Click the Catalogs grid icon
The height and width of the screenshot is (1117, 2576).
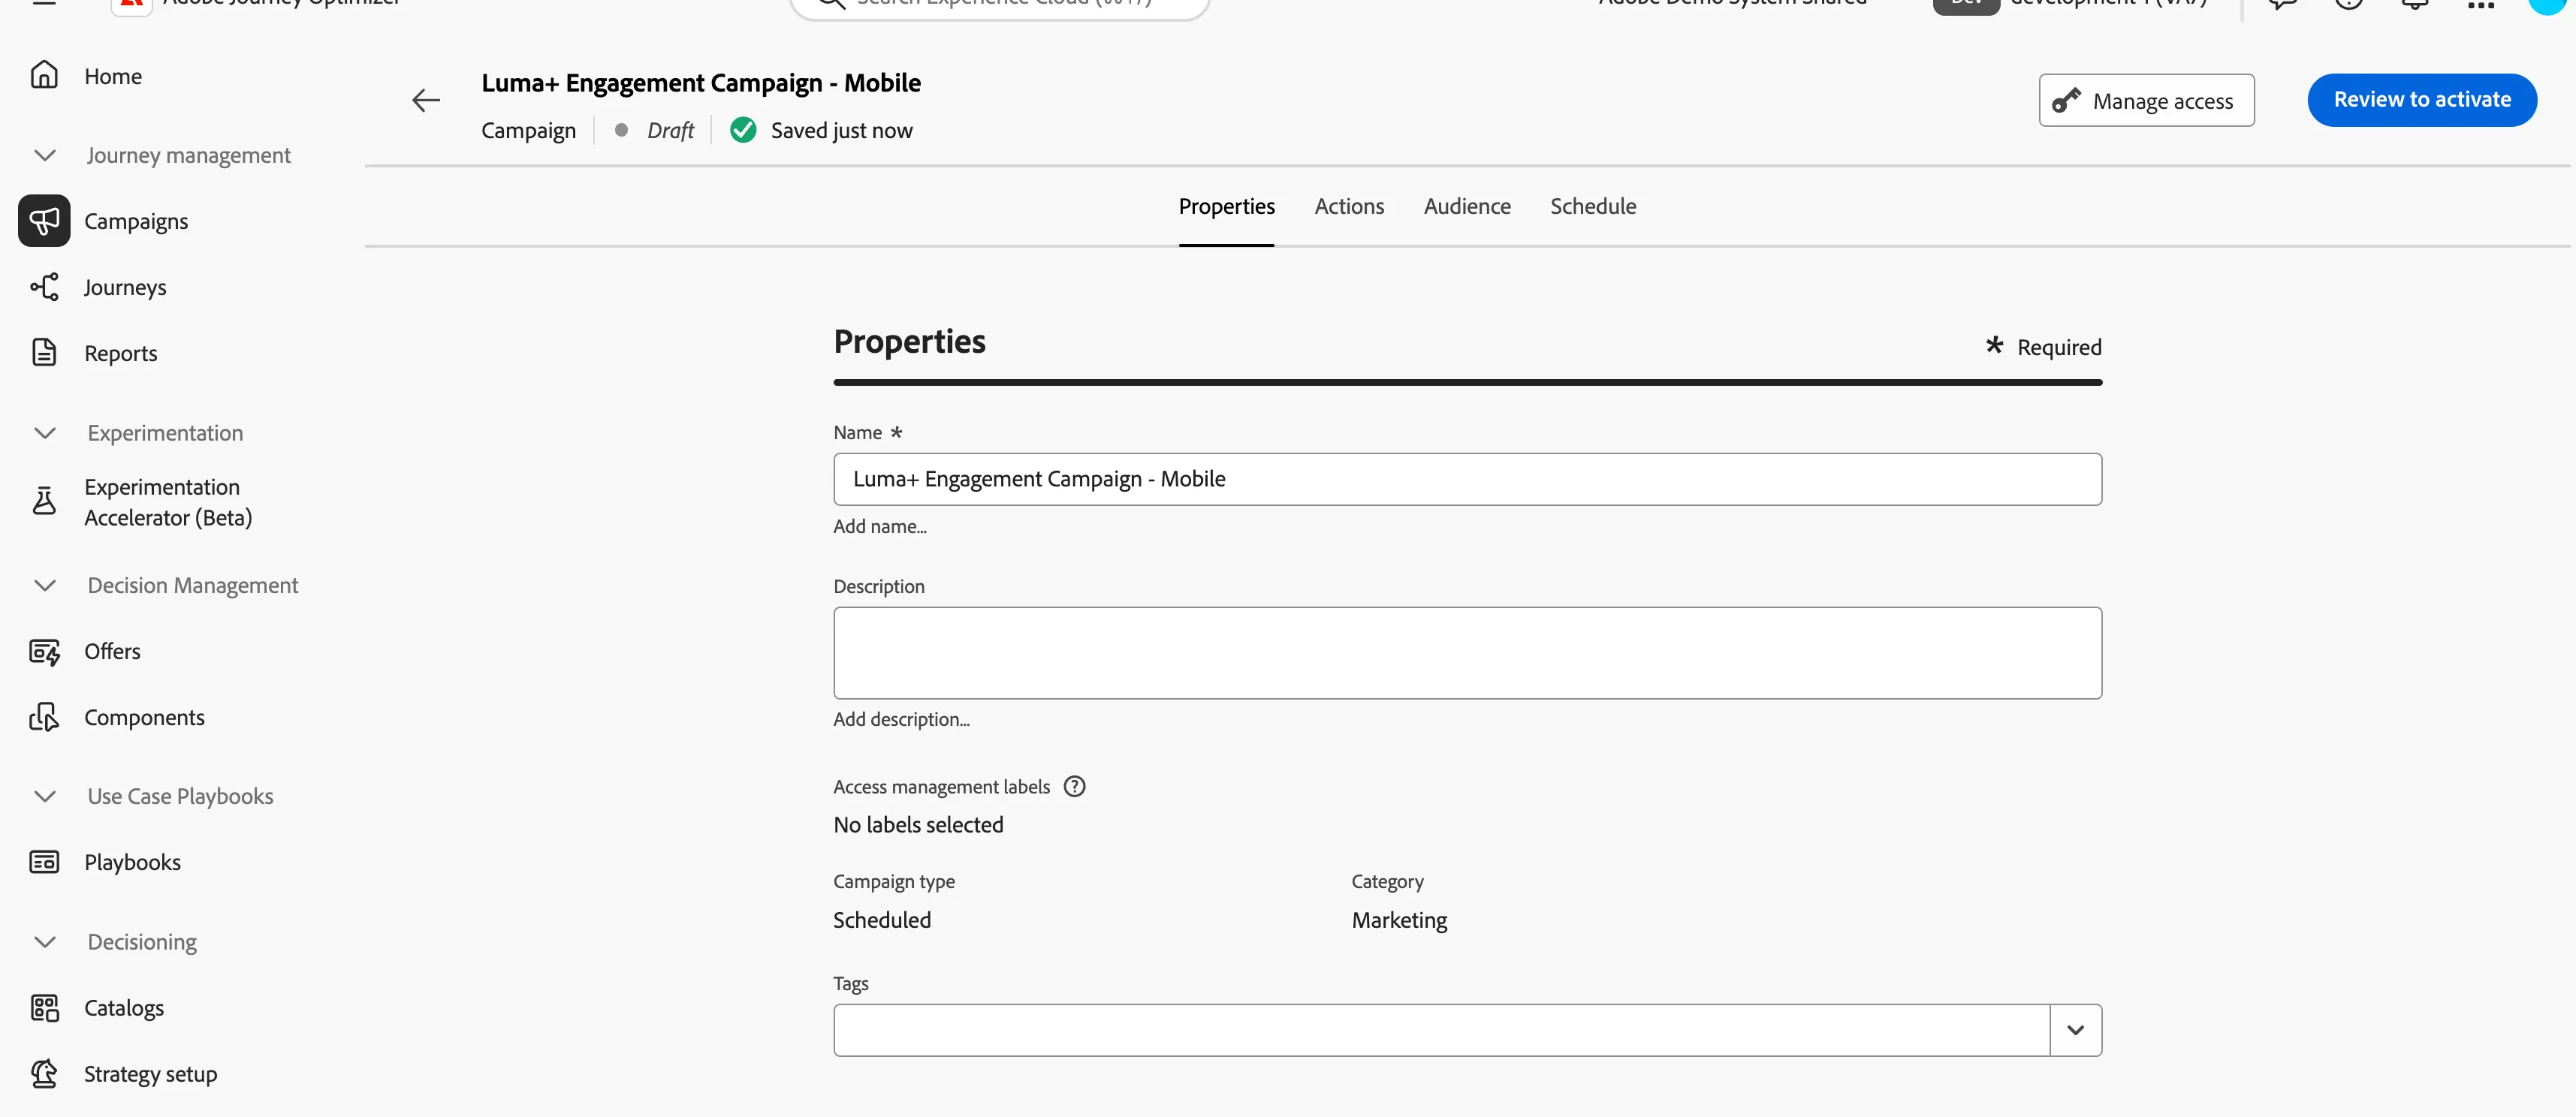click(x=44, y=1008)
